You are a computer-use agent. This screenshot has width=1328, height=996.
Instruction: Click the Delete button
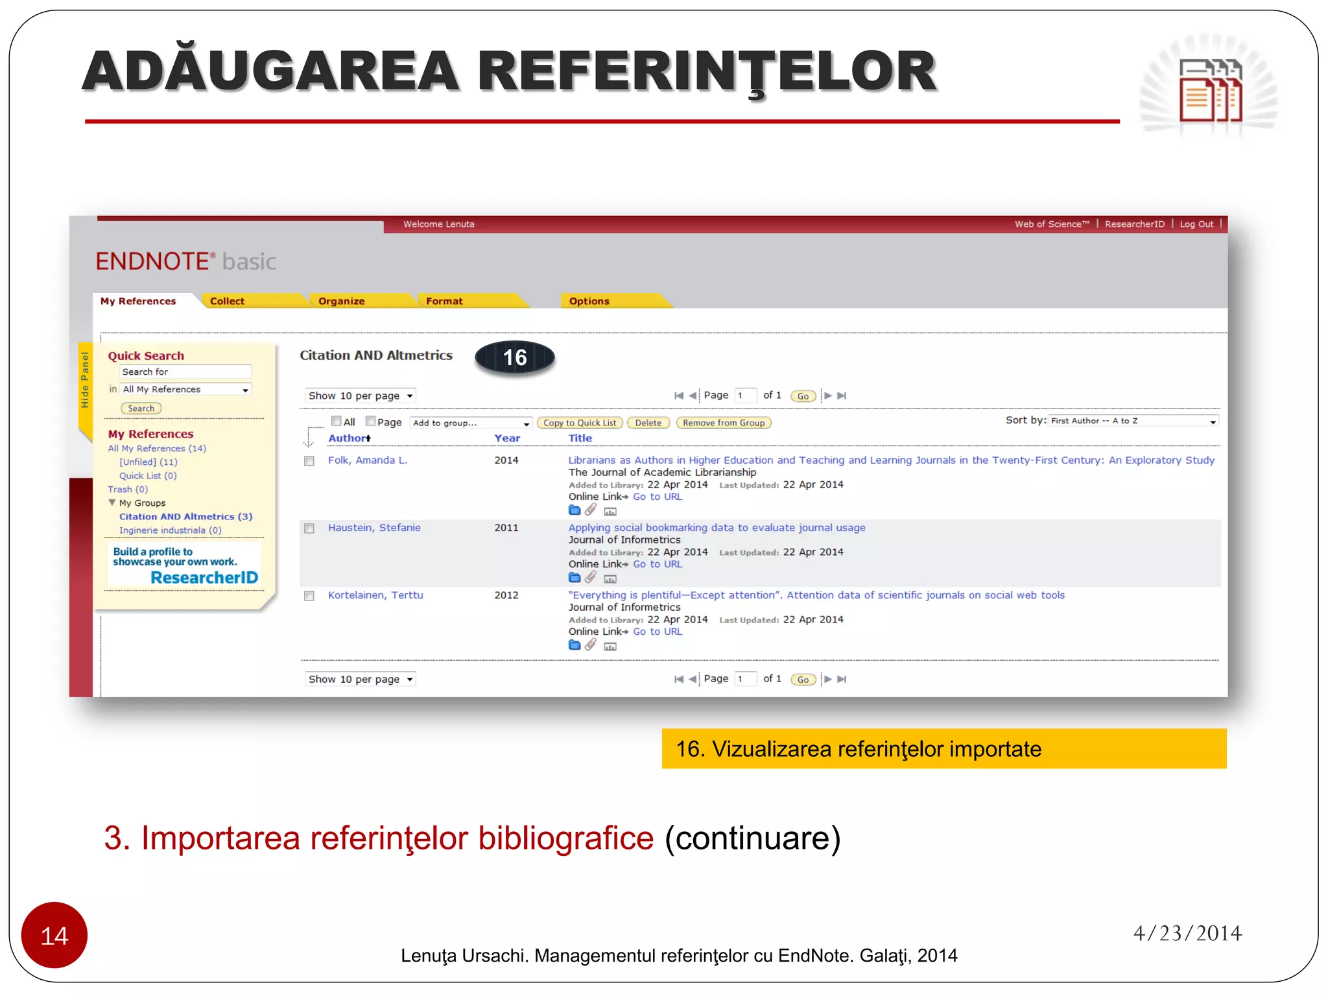[648, 423]
